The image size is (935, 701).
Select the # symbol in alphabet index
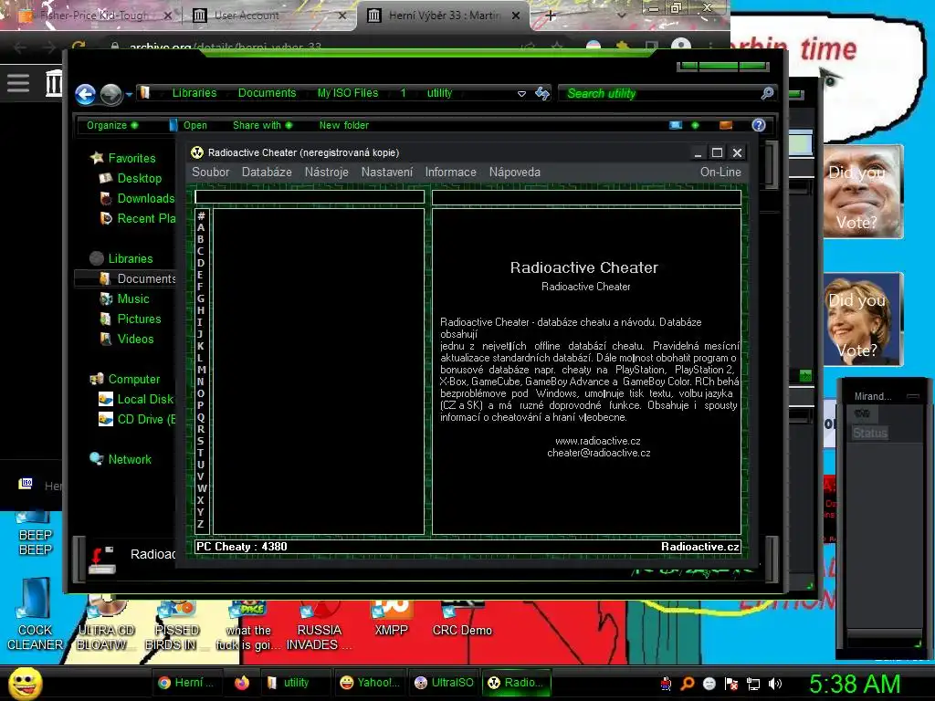click(x=201, y=215)
